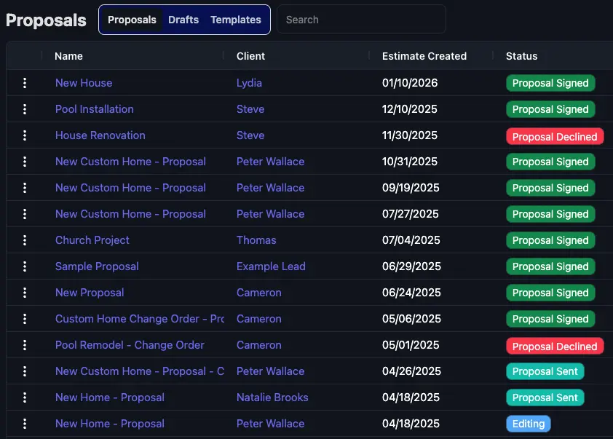Open the Templates tab
Screen dimensions: 613x439
point(236,20)
